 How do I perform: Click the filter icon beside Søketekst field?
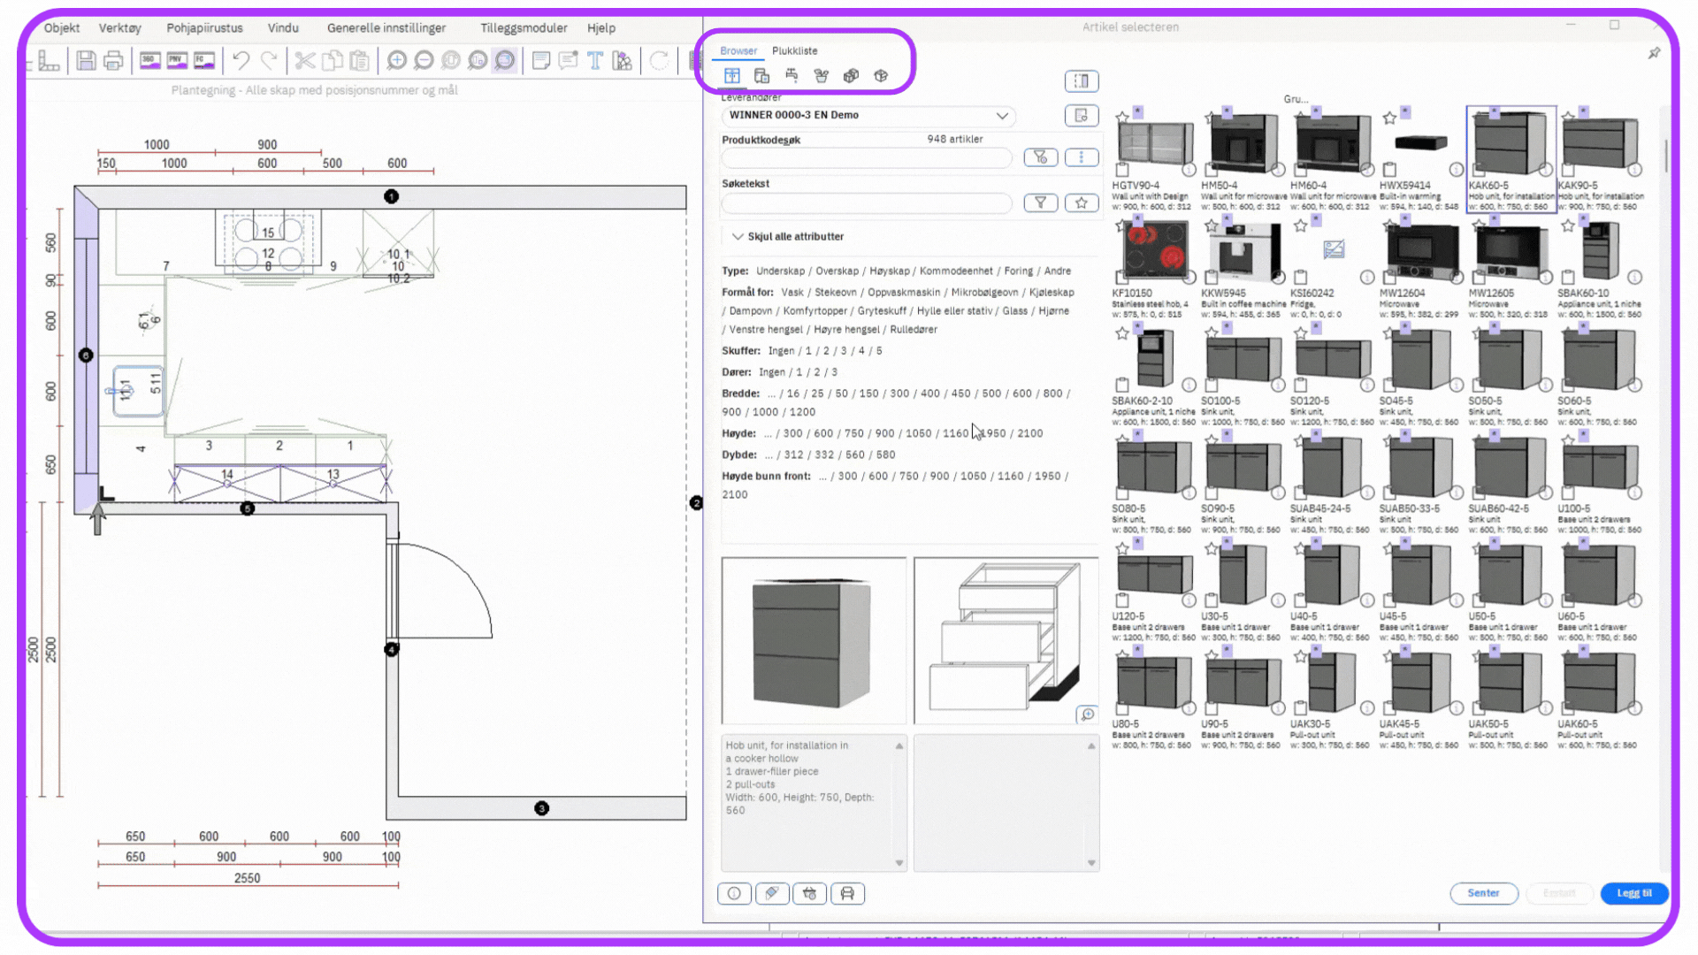(1040, 203)
